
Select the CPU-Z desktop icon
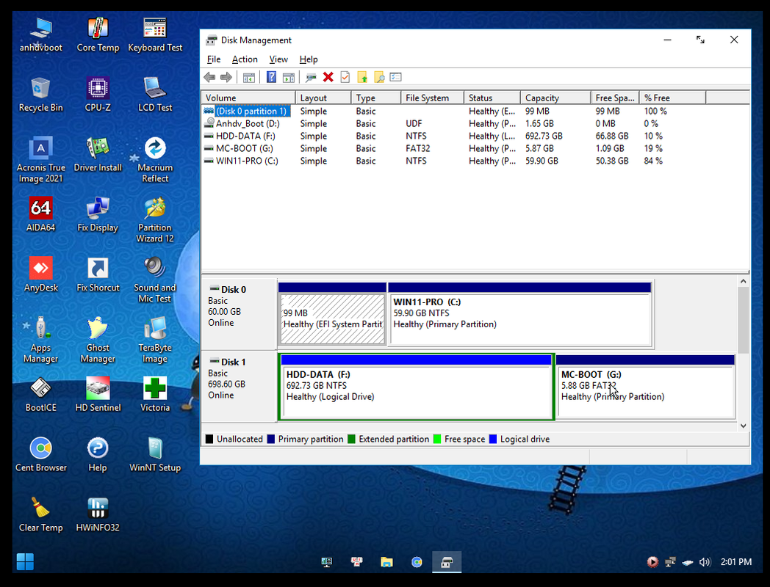(x=98, y=94)
